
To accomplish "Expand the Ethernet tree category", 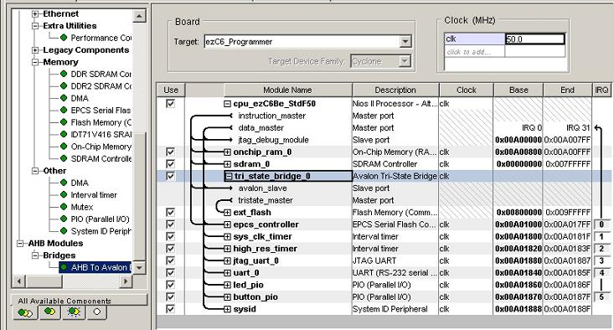I will (x=35, y=14).
